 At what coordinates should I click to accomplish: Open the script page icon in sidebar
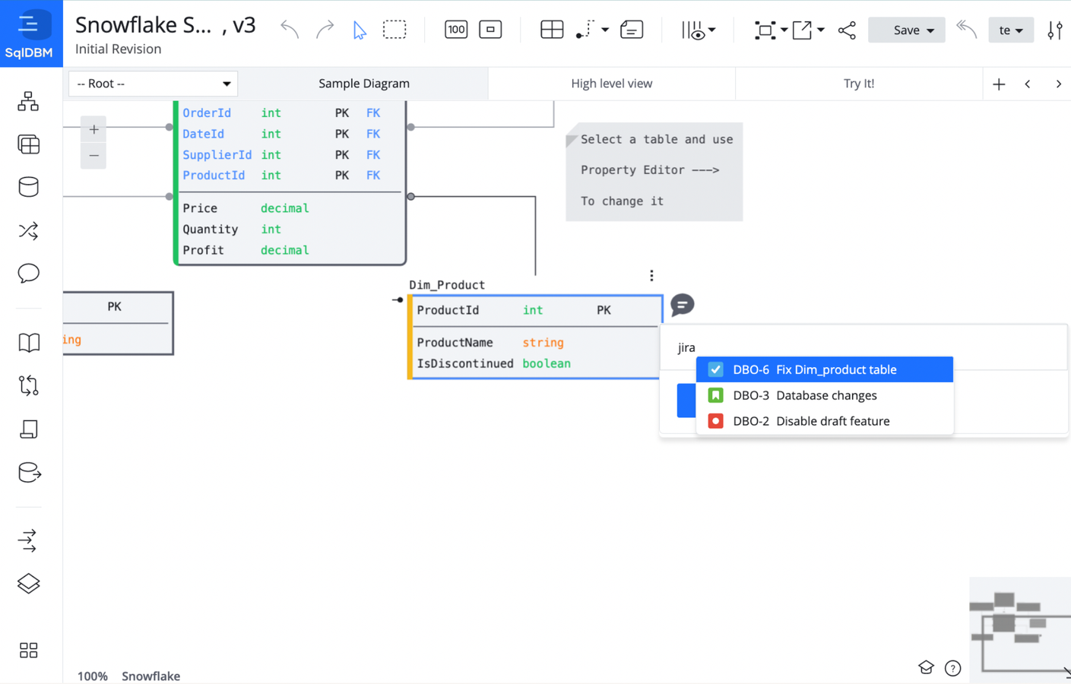click(29, 429)
